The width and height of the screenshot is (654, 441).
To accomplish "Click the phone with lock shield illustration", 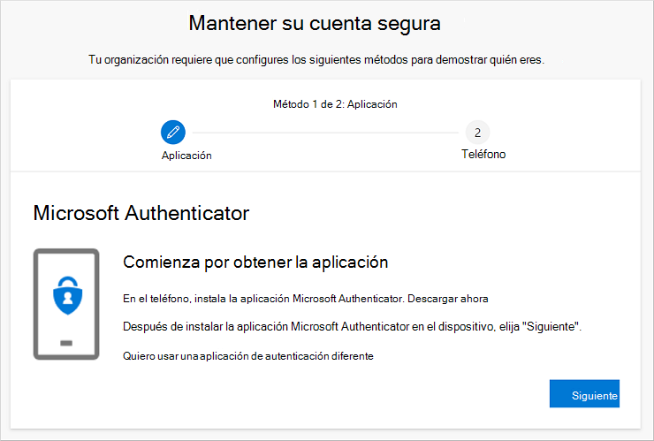I will (x=66, y=304).
